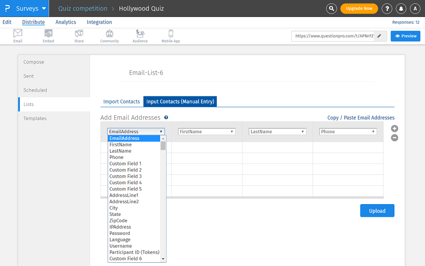
Task: Open the Analytics menu
Action: [66, 22]
